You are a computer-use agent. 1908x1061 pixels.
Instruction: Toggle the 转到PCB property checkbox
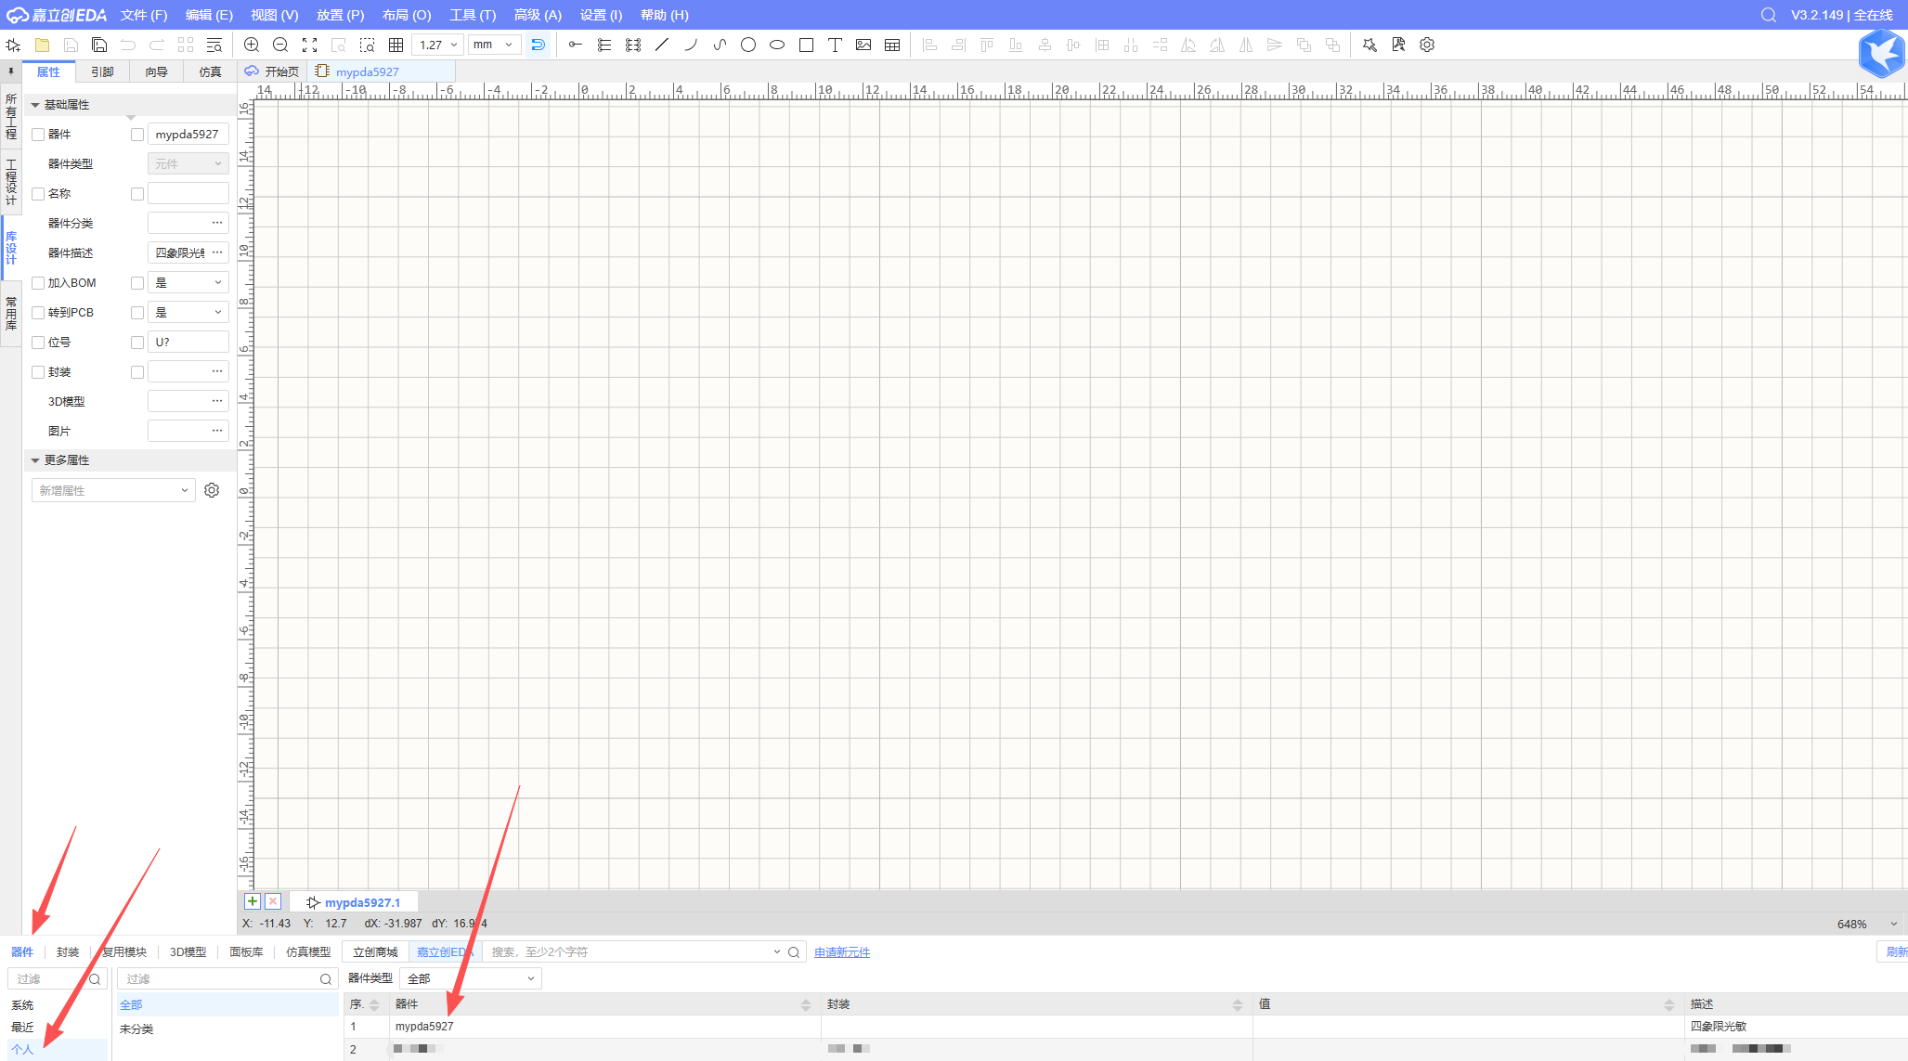pos(38,313)
